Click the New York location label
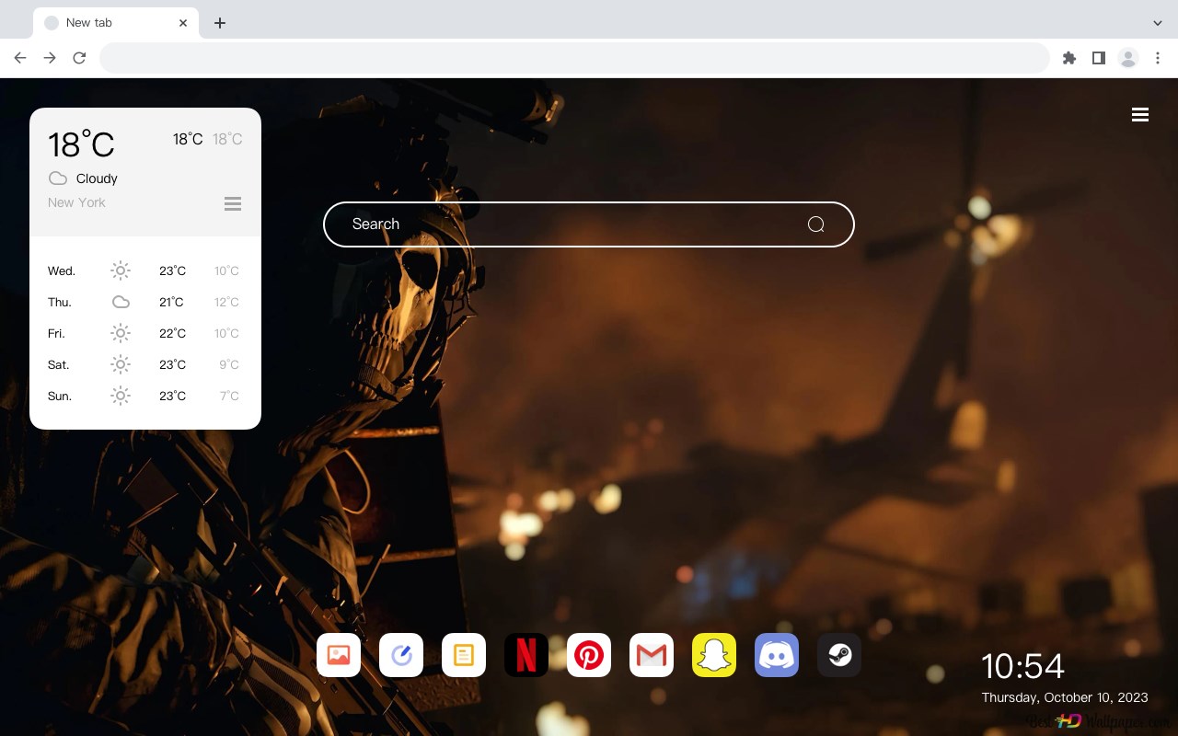This screenshot has width=1178, height=736. point(76,202)
